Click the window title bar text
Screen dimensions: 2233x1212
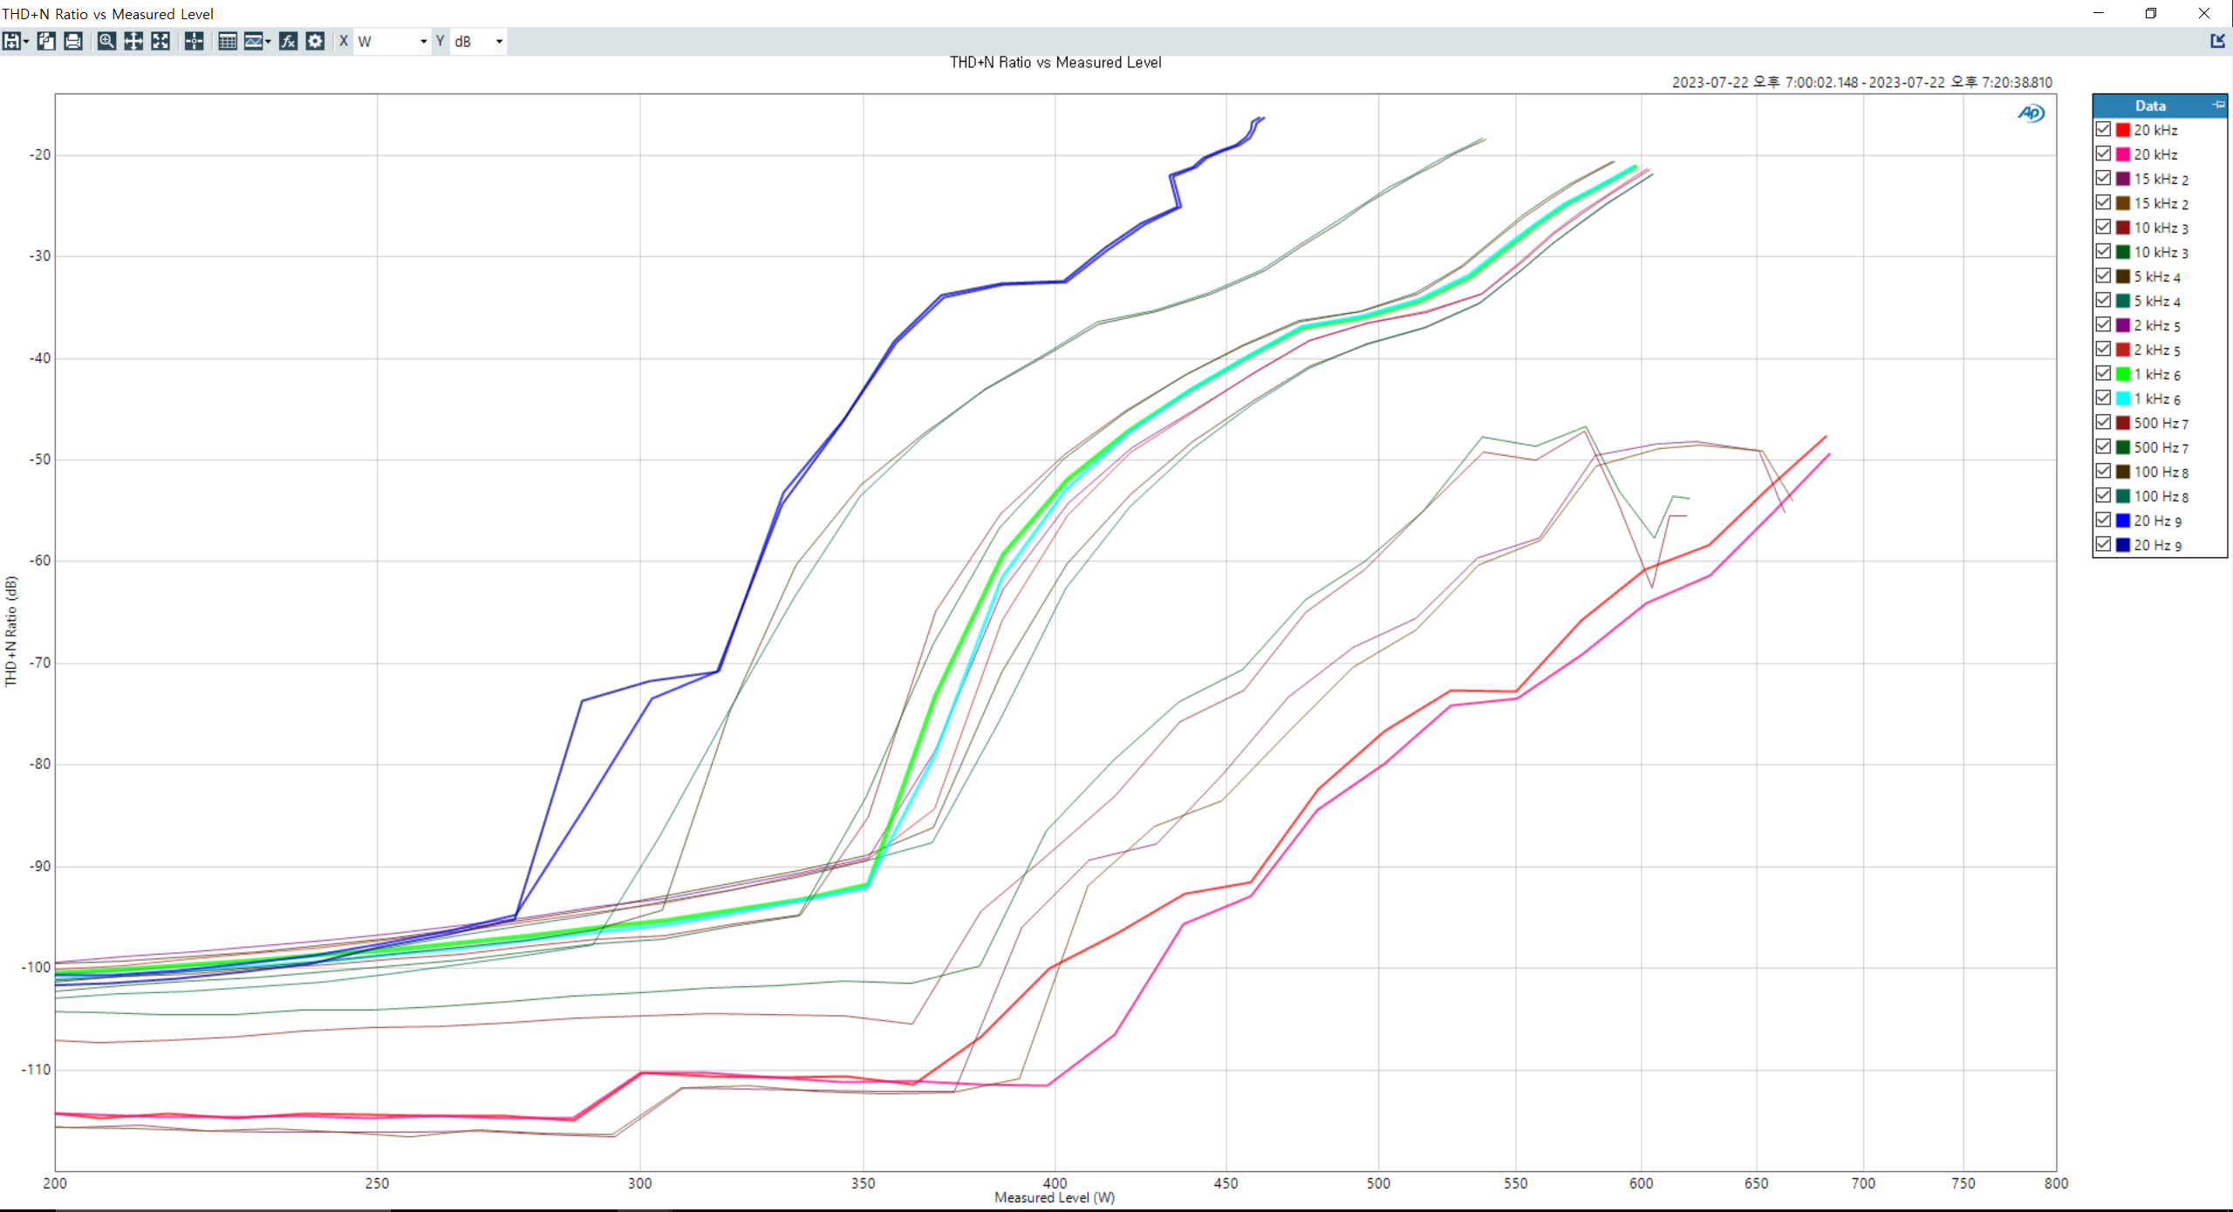point(108,14)
